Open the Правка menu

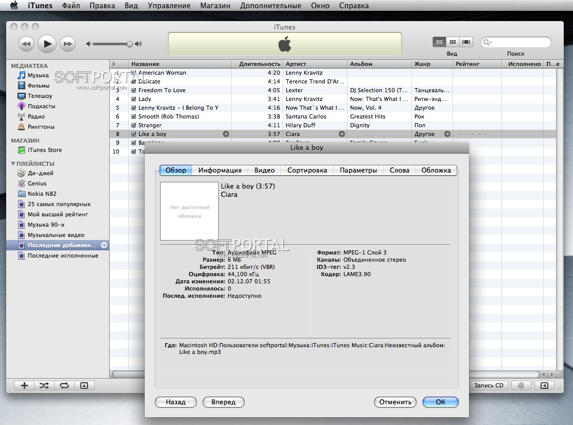[102, 6]
